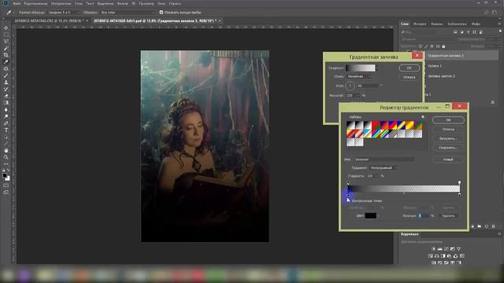Screen dimensions: 504x283
Task: Filter layers by shape icon
Action: click(474, 32)
